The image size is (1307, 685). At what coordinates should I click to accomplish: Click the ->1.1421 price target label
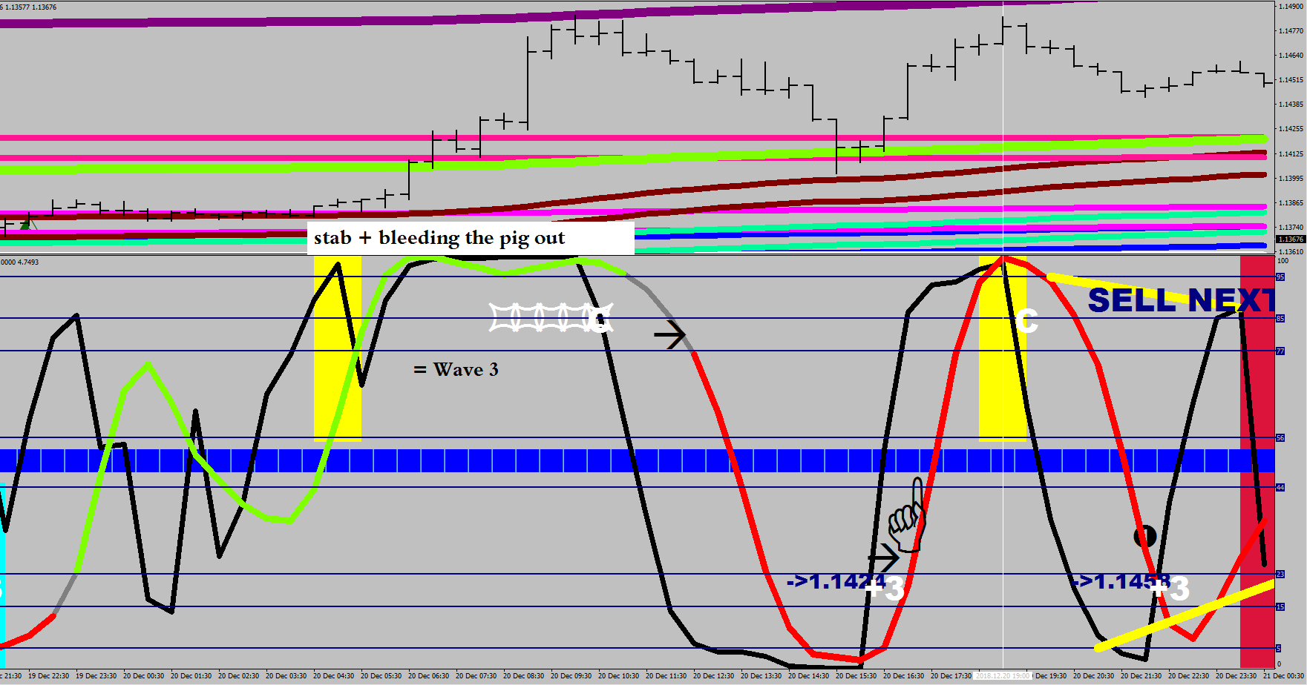click(x=830, y=581)
